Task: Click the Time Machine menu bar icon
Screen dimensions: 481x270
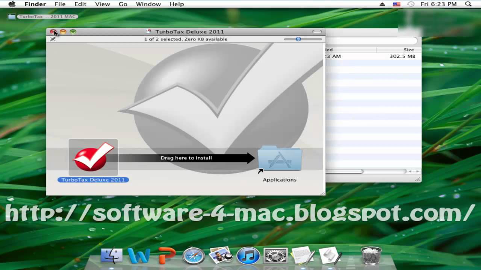Action: (x=411, y=4)
